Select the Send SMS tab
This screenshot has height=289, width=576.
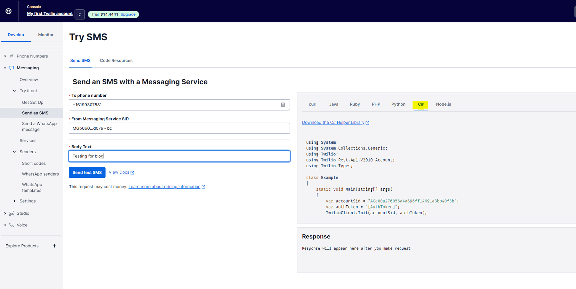point(80,61)
